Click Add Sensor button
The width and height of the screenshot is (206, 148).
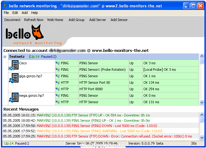[119, 20]
